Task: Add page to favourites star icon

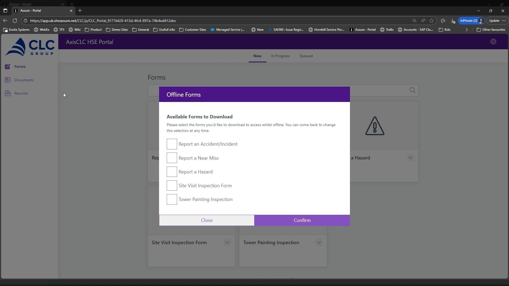Action: coord(432,21)
